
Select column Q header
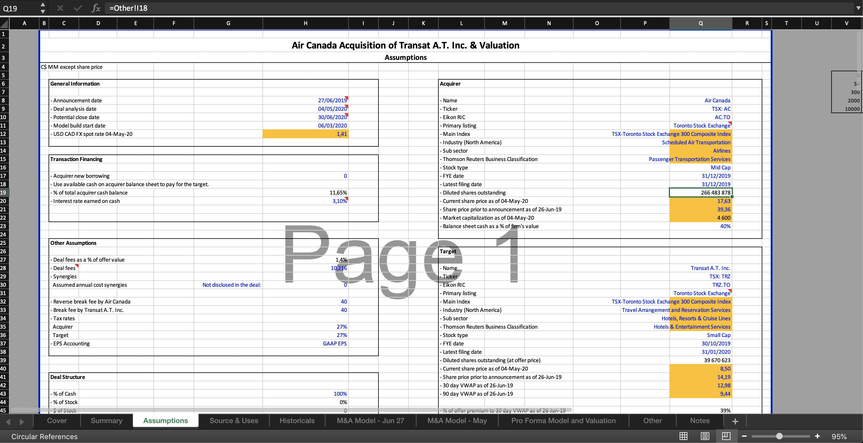[x=701, y=23]
